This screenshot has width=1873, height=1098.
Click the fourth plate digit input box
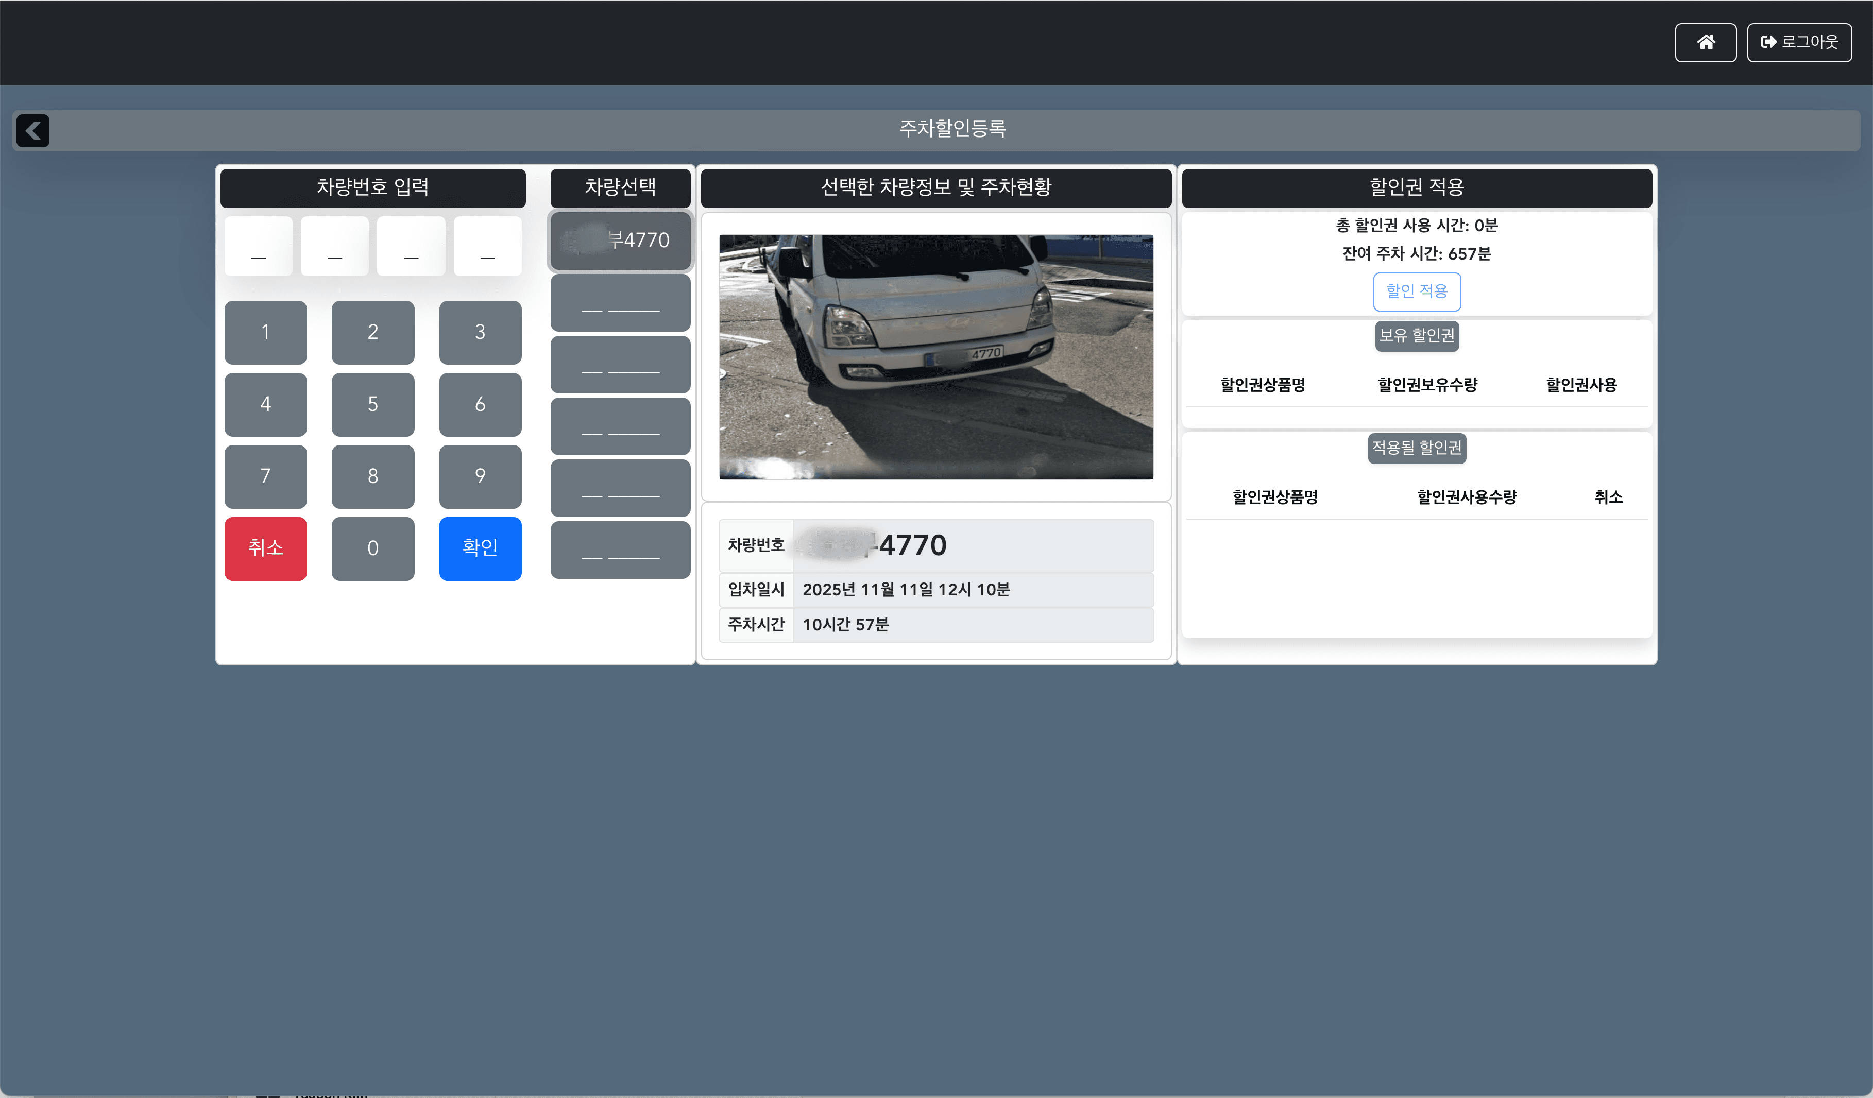pos(487,247)
